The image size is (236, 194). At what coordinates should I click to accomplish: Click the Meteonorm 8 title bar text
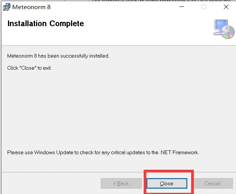(31, 7)
